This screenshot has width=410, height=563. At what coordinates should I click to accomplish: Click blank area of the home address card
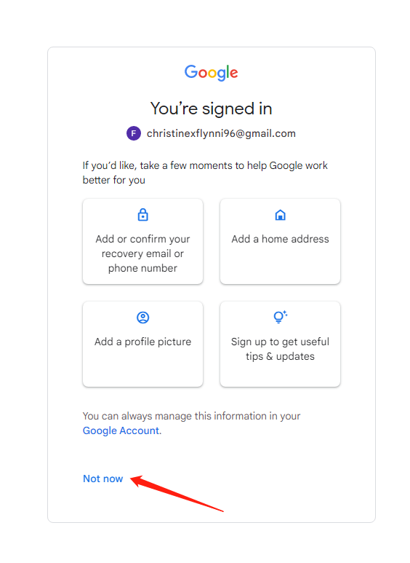(281, 266)
